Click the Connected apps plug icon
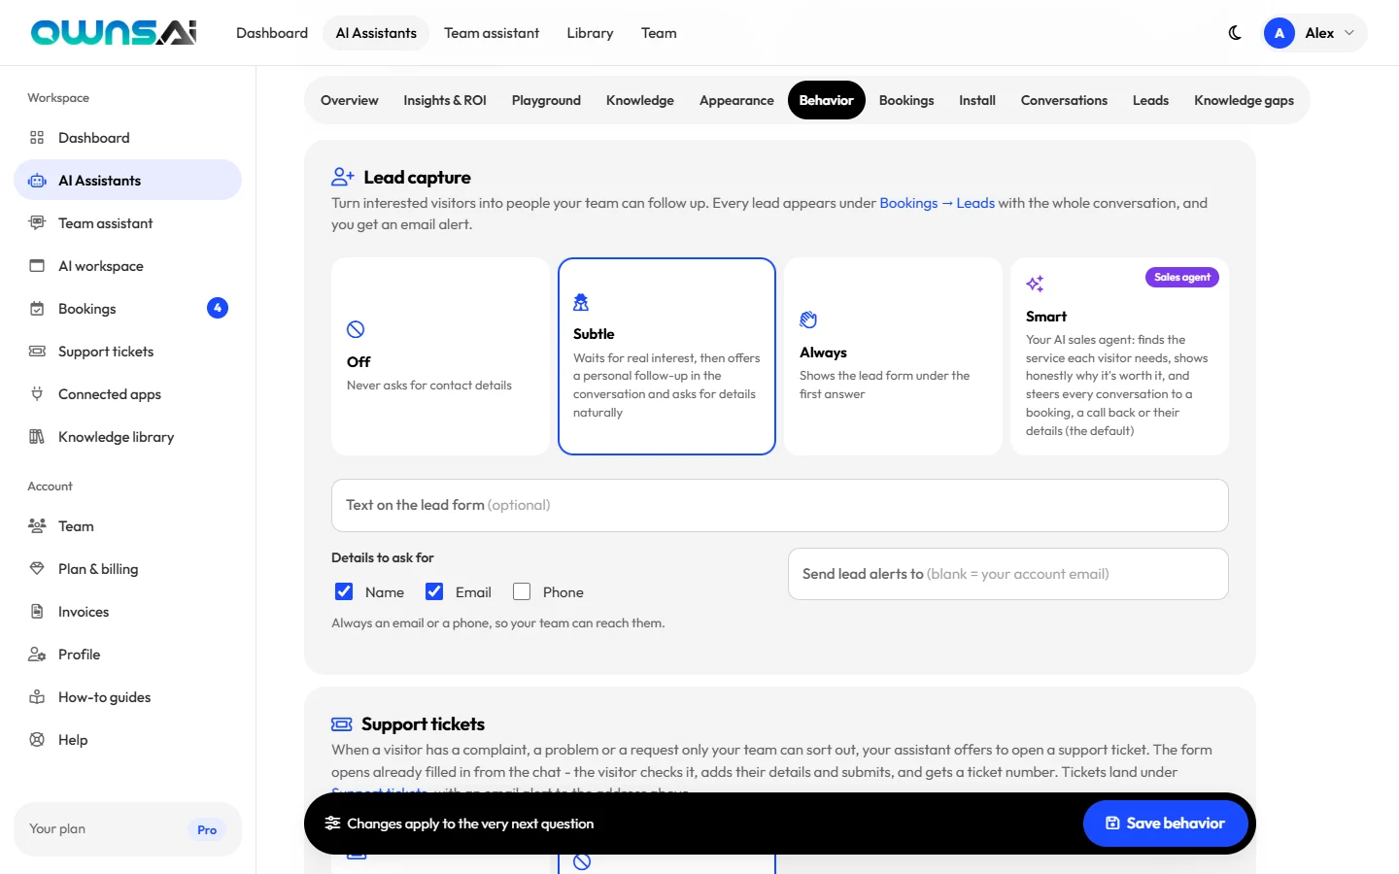The image size is (1399, 874). pos(37,394)
